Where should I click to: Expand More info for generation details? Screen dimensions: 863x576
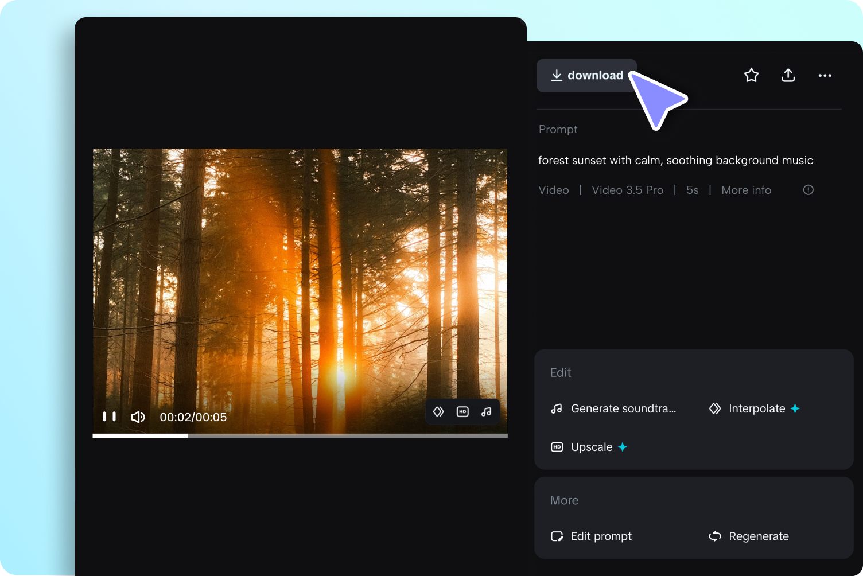pyautogui.click(x=746, y=190)
